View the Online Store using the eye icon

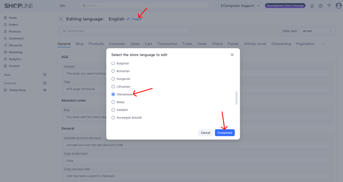point(45,90)
